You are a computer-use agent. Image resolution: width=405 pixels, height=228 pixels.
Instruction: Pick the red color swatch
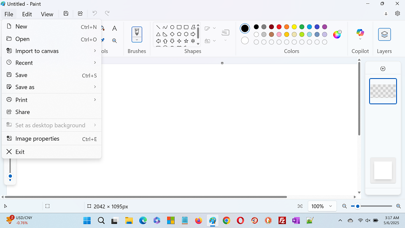[x=279, y=27]
